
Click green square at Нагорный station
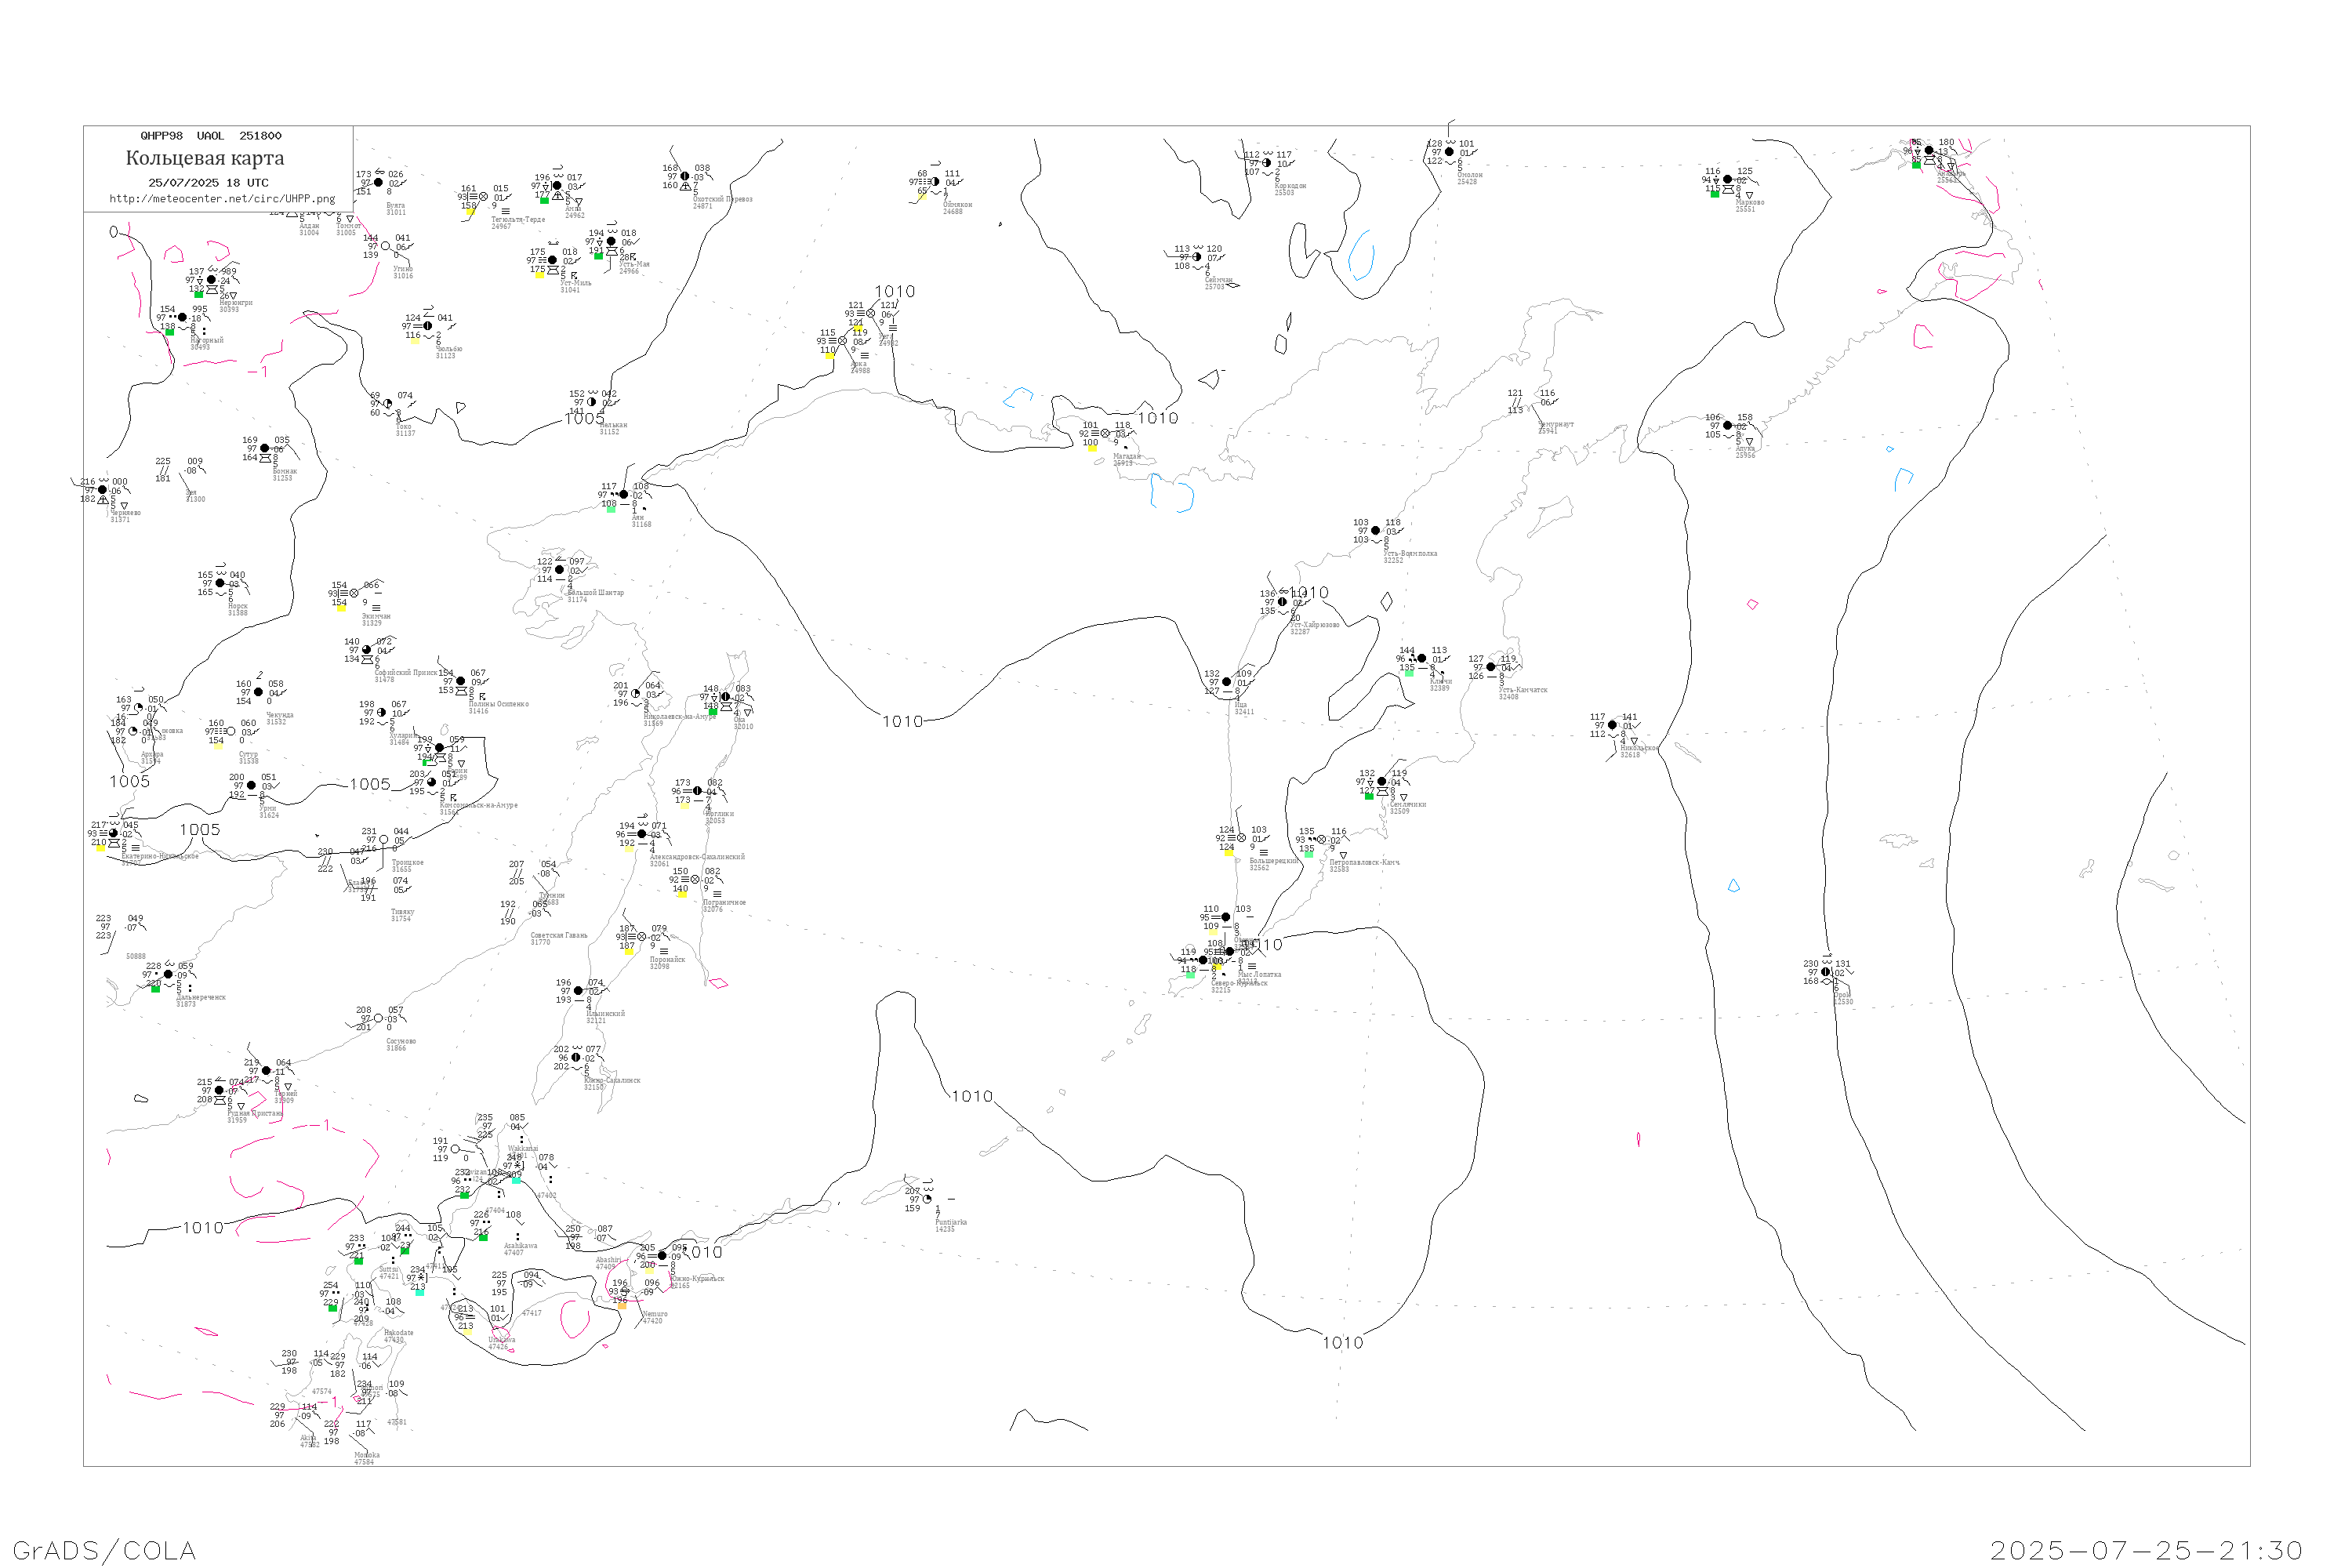[x=169, y=332]
